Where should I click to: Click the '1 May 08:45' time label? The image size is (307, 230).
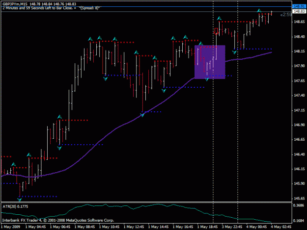point(84,227)
